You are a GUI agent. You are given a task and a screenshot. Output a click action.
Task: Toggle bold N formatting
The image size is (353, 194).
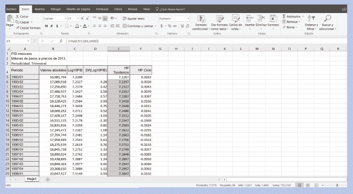46,26
